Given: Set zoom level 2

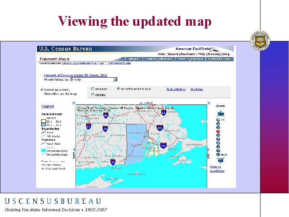Looking at the screenshot, I should coord(218,151).
